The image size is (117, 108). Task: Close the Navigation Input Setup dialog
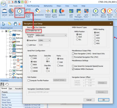111,24
